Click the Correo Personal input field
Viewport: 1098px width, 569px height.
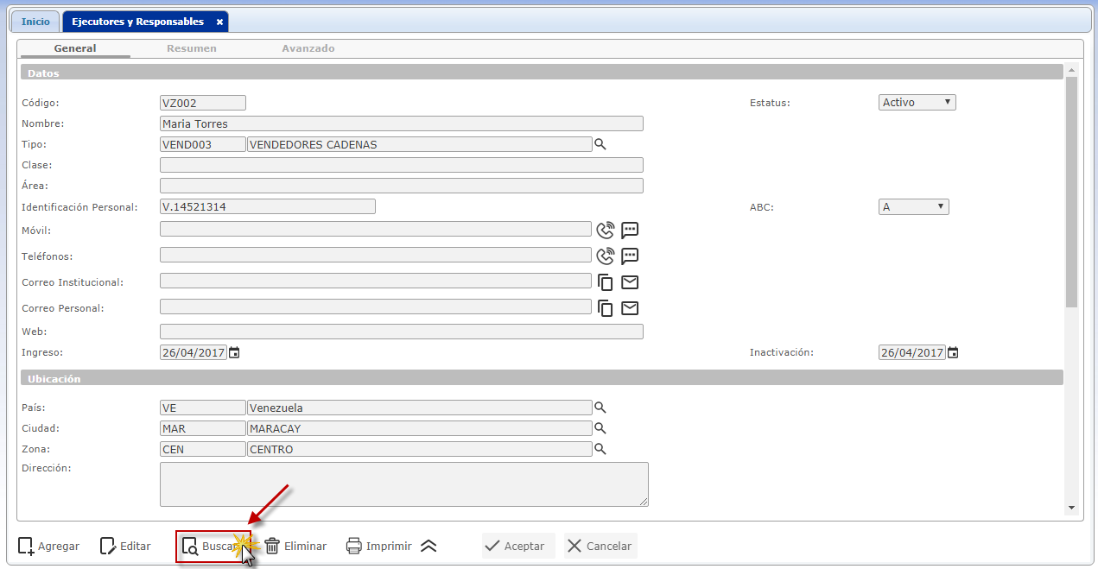376,307
